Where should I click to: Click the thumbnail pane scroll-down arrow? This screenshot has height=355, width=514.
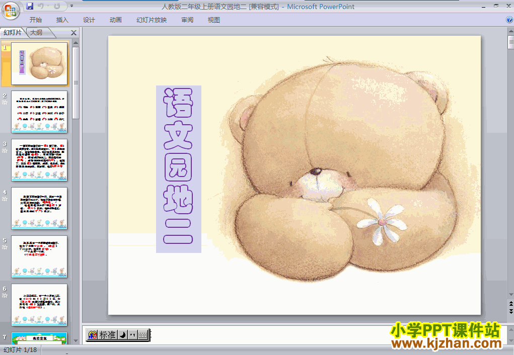pos(76,341)
